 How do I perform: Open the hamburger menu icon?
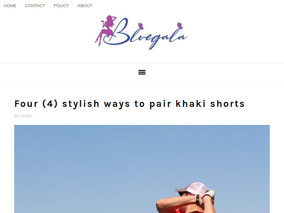point(142,72)
